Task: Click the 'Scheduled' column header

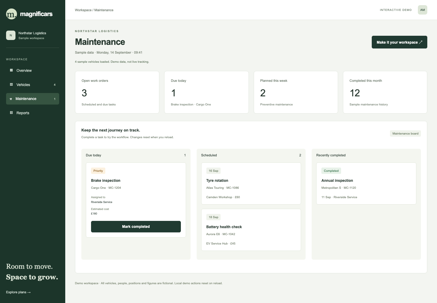Action: (x=209, y=155)
